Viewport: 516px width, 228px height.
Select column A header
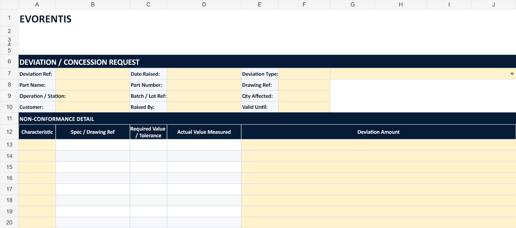click(37, 5)
